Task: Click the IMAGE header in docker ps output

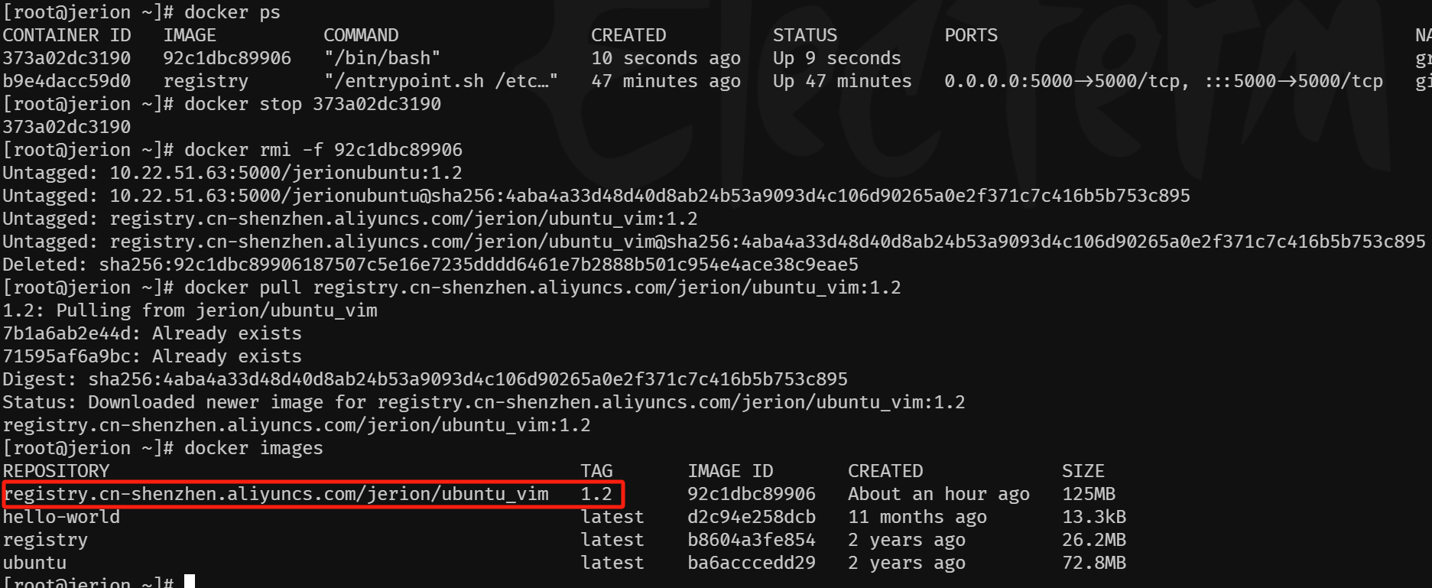Action: [x=190, y=35]
